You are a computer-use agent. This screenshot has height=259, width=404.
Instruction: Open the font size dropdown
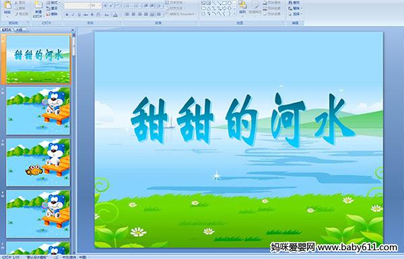pos(100,5)
